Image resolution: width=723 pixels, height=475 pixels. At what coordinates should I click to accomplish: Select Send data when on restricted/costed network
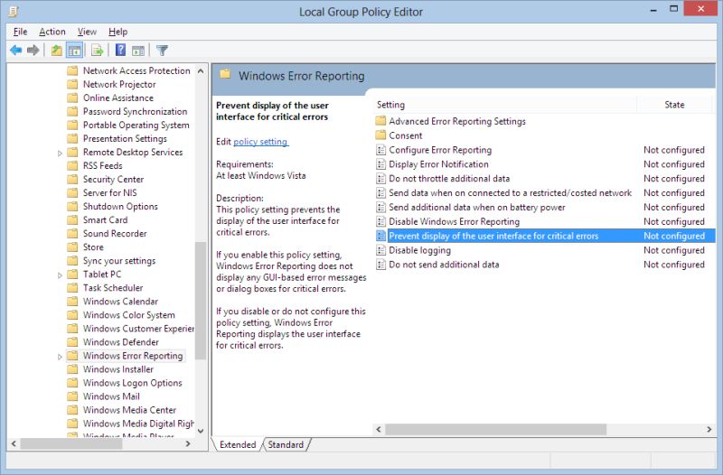[x=510, y=193]
